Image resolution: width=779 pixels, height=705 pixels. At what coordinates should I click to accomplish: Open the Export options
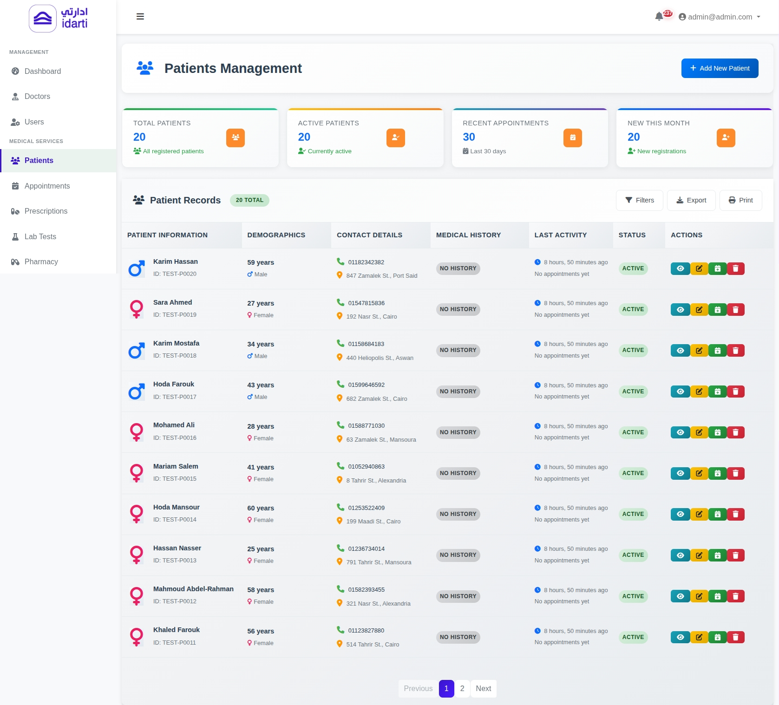point(691,200)
